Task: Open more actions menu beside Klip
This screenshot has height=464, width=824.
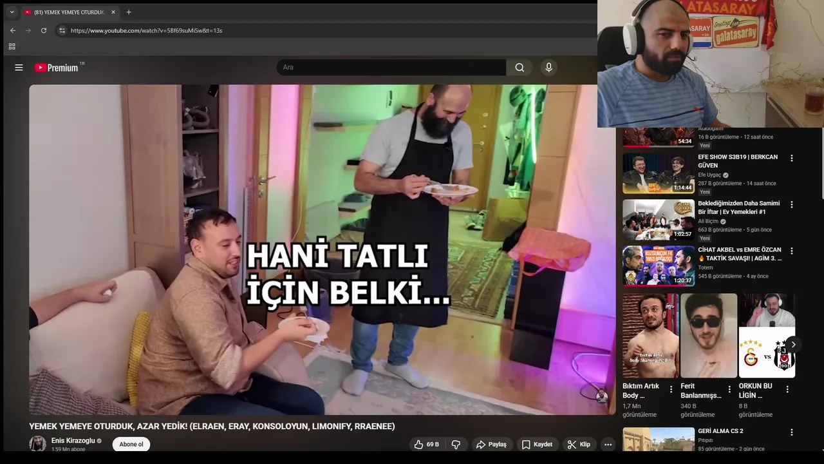Action: pyautogui.click(x=608, y=445)
